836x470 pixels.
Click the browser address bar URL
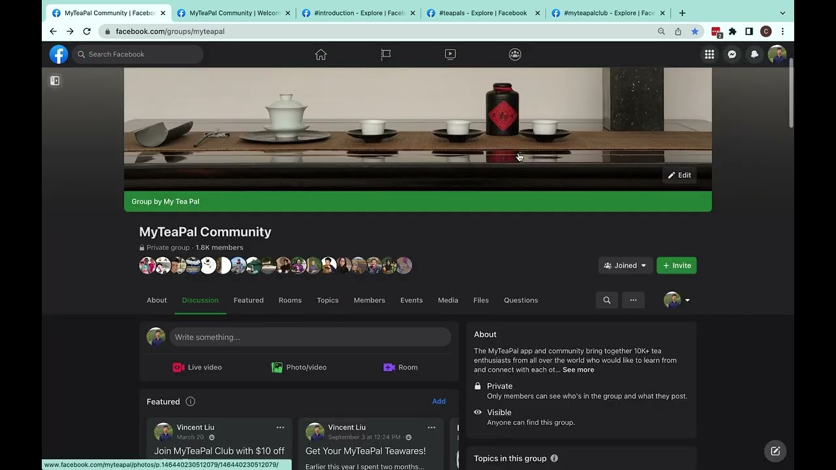[170, 31]
